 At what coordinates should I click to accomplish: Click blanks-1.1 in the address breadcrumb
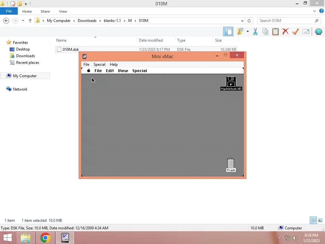(x=112, y=21)
